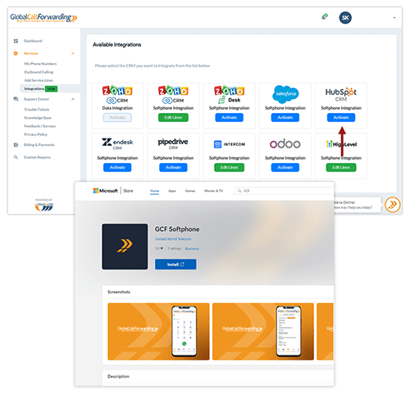Click the Dashboard grid icon

pyautogui.click(x=16, y=41)
